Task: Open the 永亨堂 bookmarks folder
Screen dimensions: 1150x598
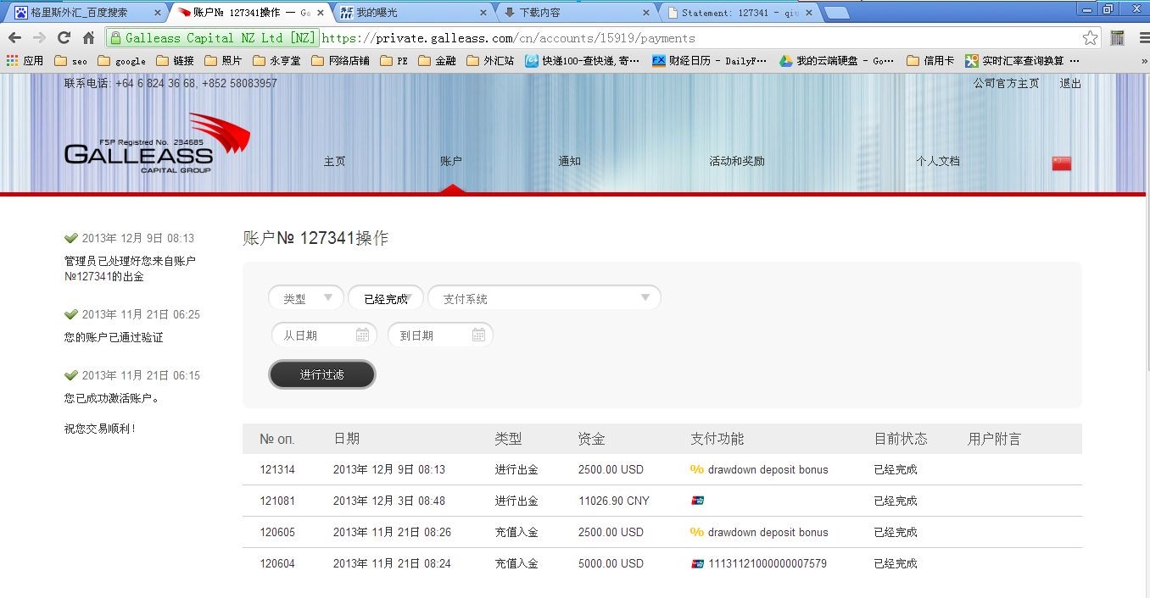Action: (276, 61)
